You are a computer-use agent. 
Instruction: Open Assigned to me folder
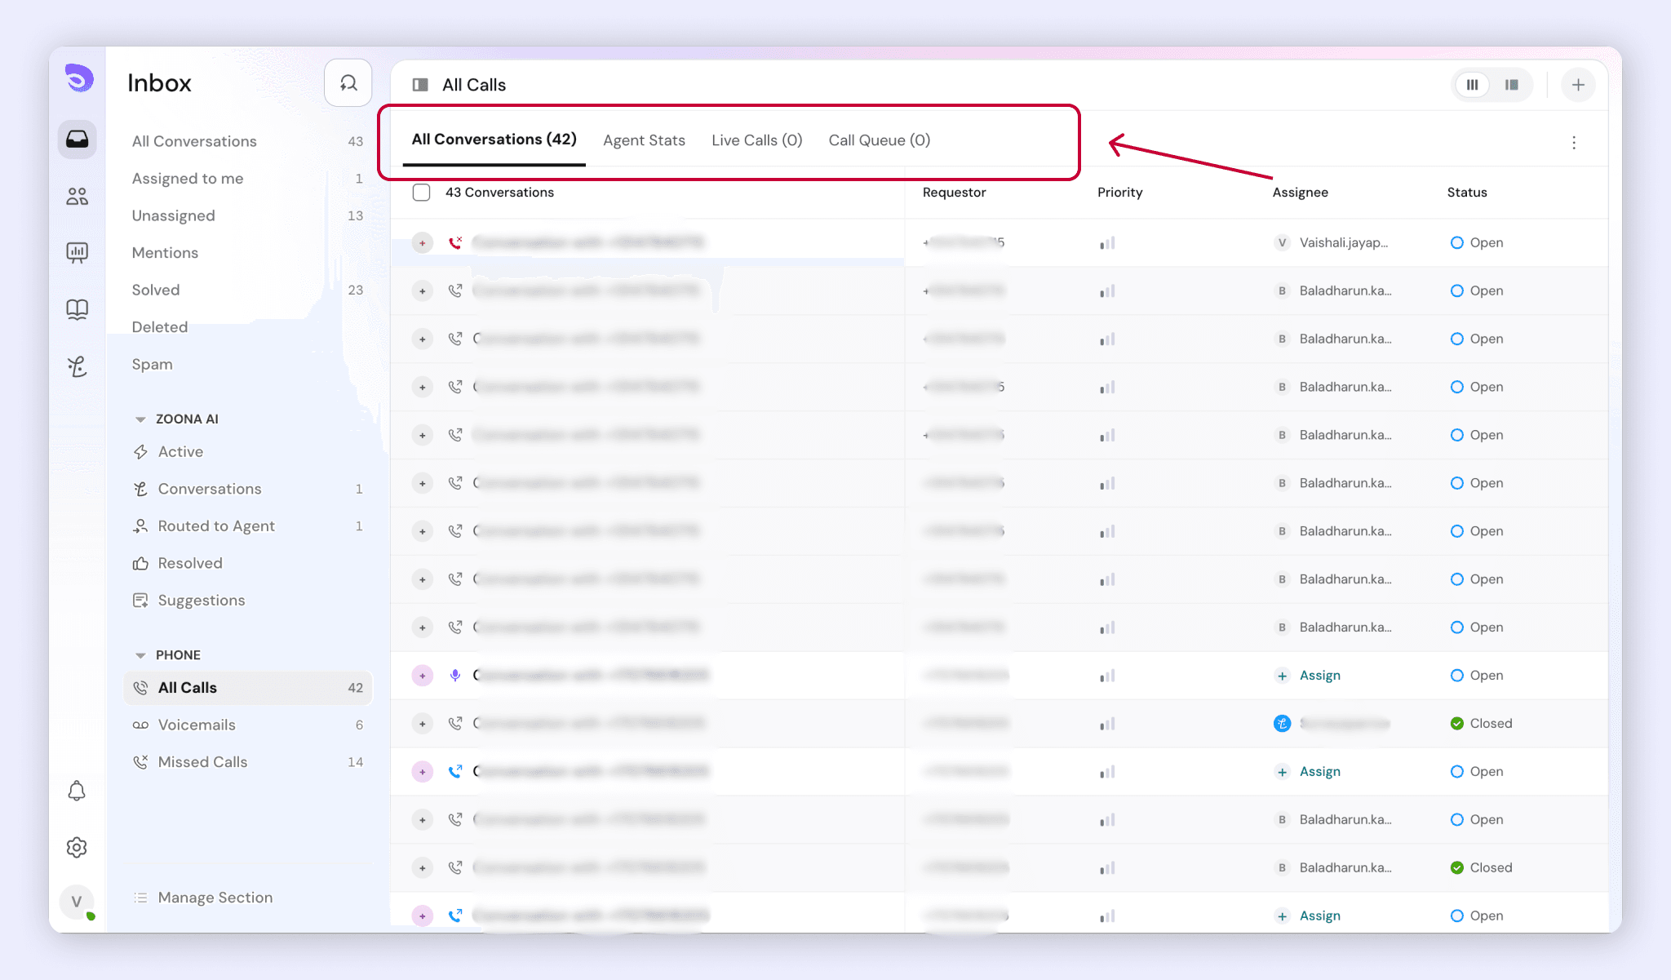(x=247, y=179)
